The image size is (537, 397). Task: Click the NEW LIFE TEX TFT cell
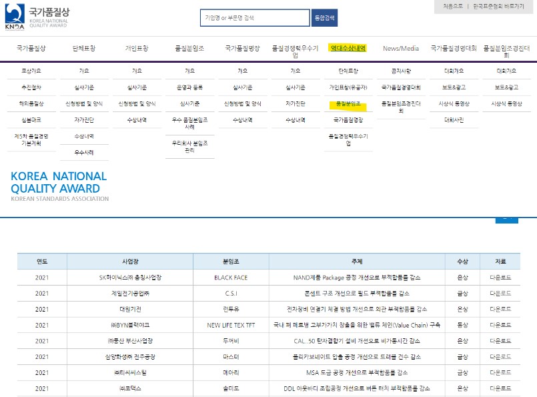tap(231, 325)
